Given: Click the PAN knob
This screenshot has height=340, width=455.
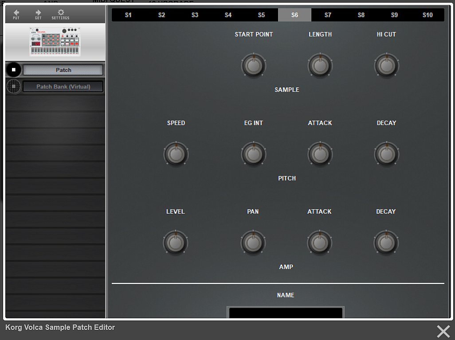Looking at the screenshot, I should pos(253,243).
